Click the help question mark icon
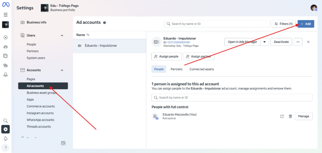The width and height of the screenshot is (322, 153). [x=6, y=148]
